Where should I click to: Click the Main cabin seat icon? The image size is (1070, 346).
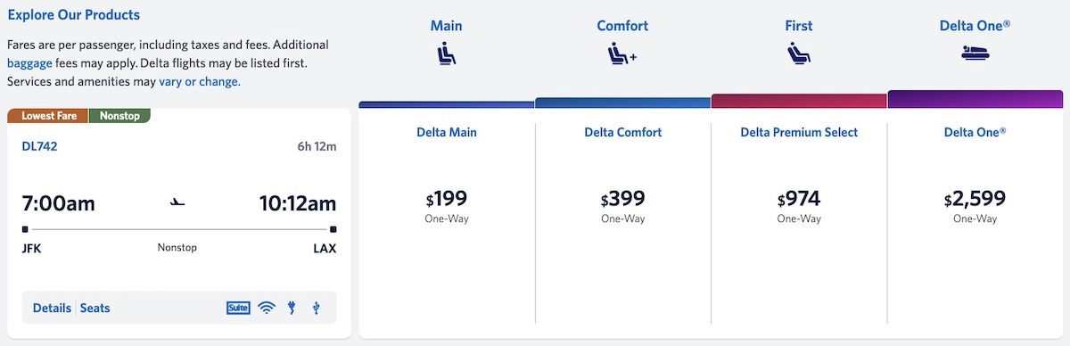point(447,54)
